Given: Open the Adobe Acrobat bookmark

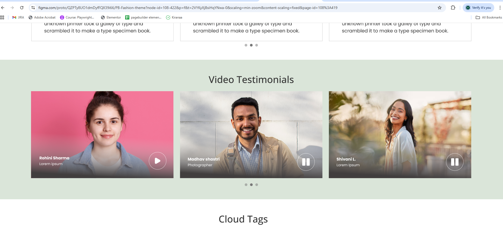Looking at the screenshot, I should (42, 17).
